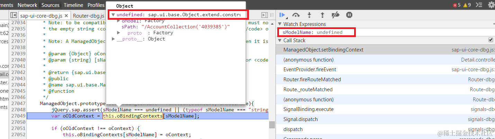495x139 pixels.
Task: Open DevTools settings gear
Action: [x=491, y=5]
